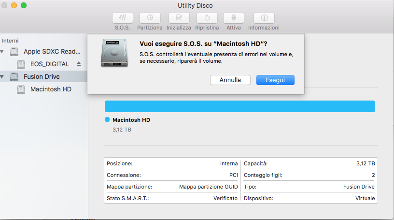Click the Macintosh HD legend label
This screenshot has width=394, height=220.
pos(131,120)
